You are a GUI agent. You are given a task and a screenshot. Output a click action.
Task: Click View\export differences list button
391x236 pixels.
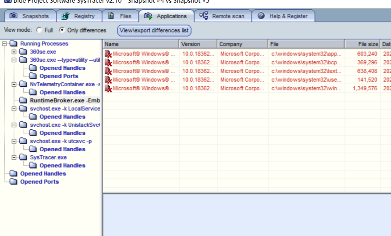(154, 30)
